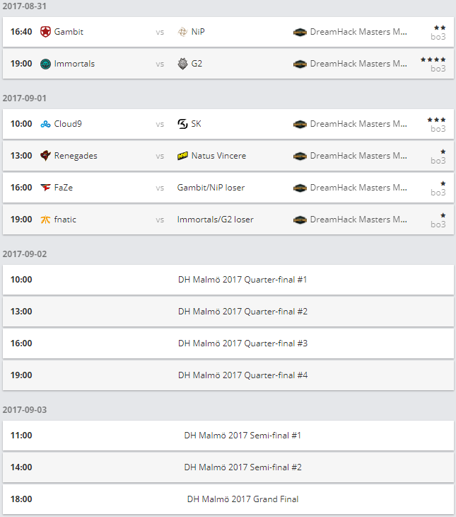Open DH Malmö 2017 Grand Final
Screen dimensions: 456x517
point(242,499)
